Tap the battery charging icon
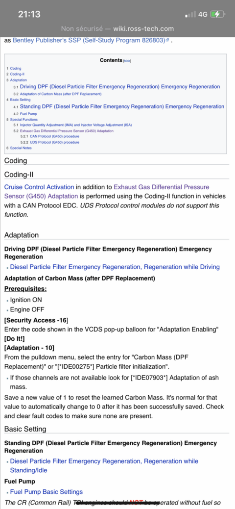Screen dimensions: 235x509 click(x=217, y=14)
